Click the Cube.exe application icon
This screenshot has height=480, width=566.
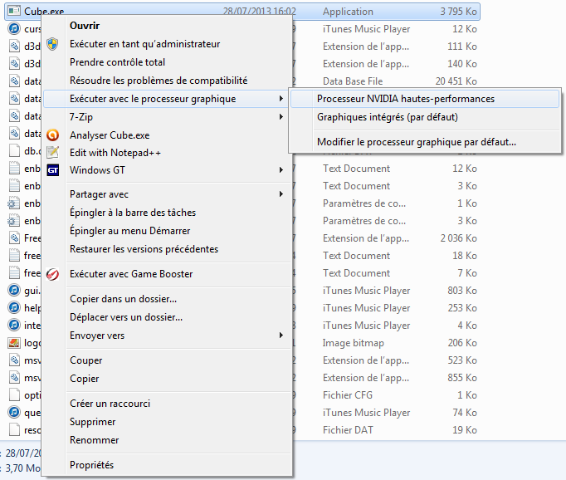click(14, 11)
